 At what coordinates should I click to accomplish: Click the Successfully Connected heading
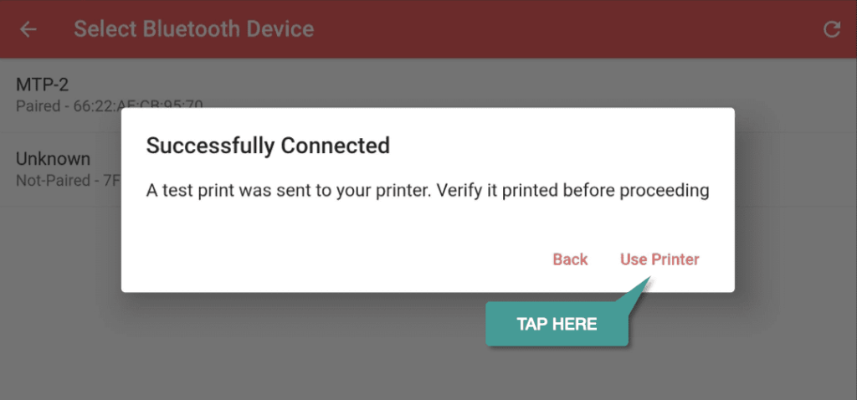[268, 146]
